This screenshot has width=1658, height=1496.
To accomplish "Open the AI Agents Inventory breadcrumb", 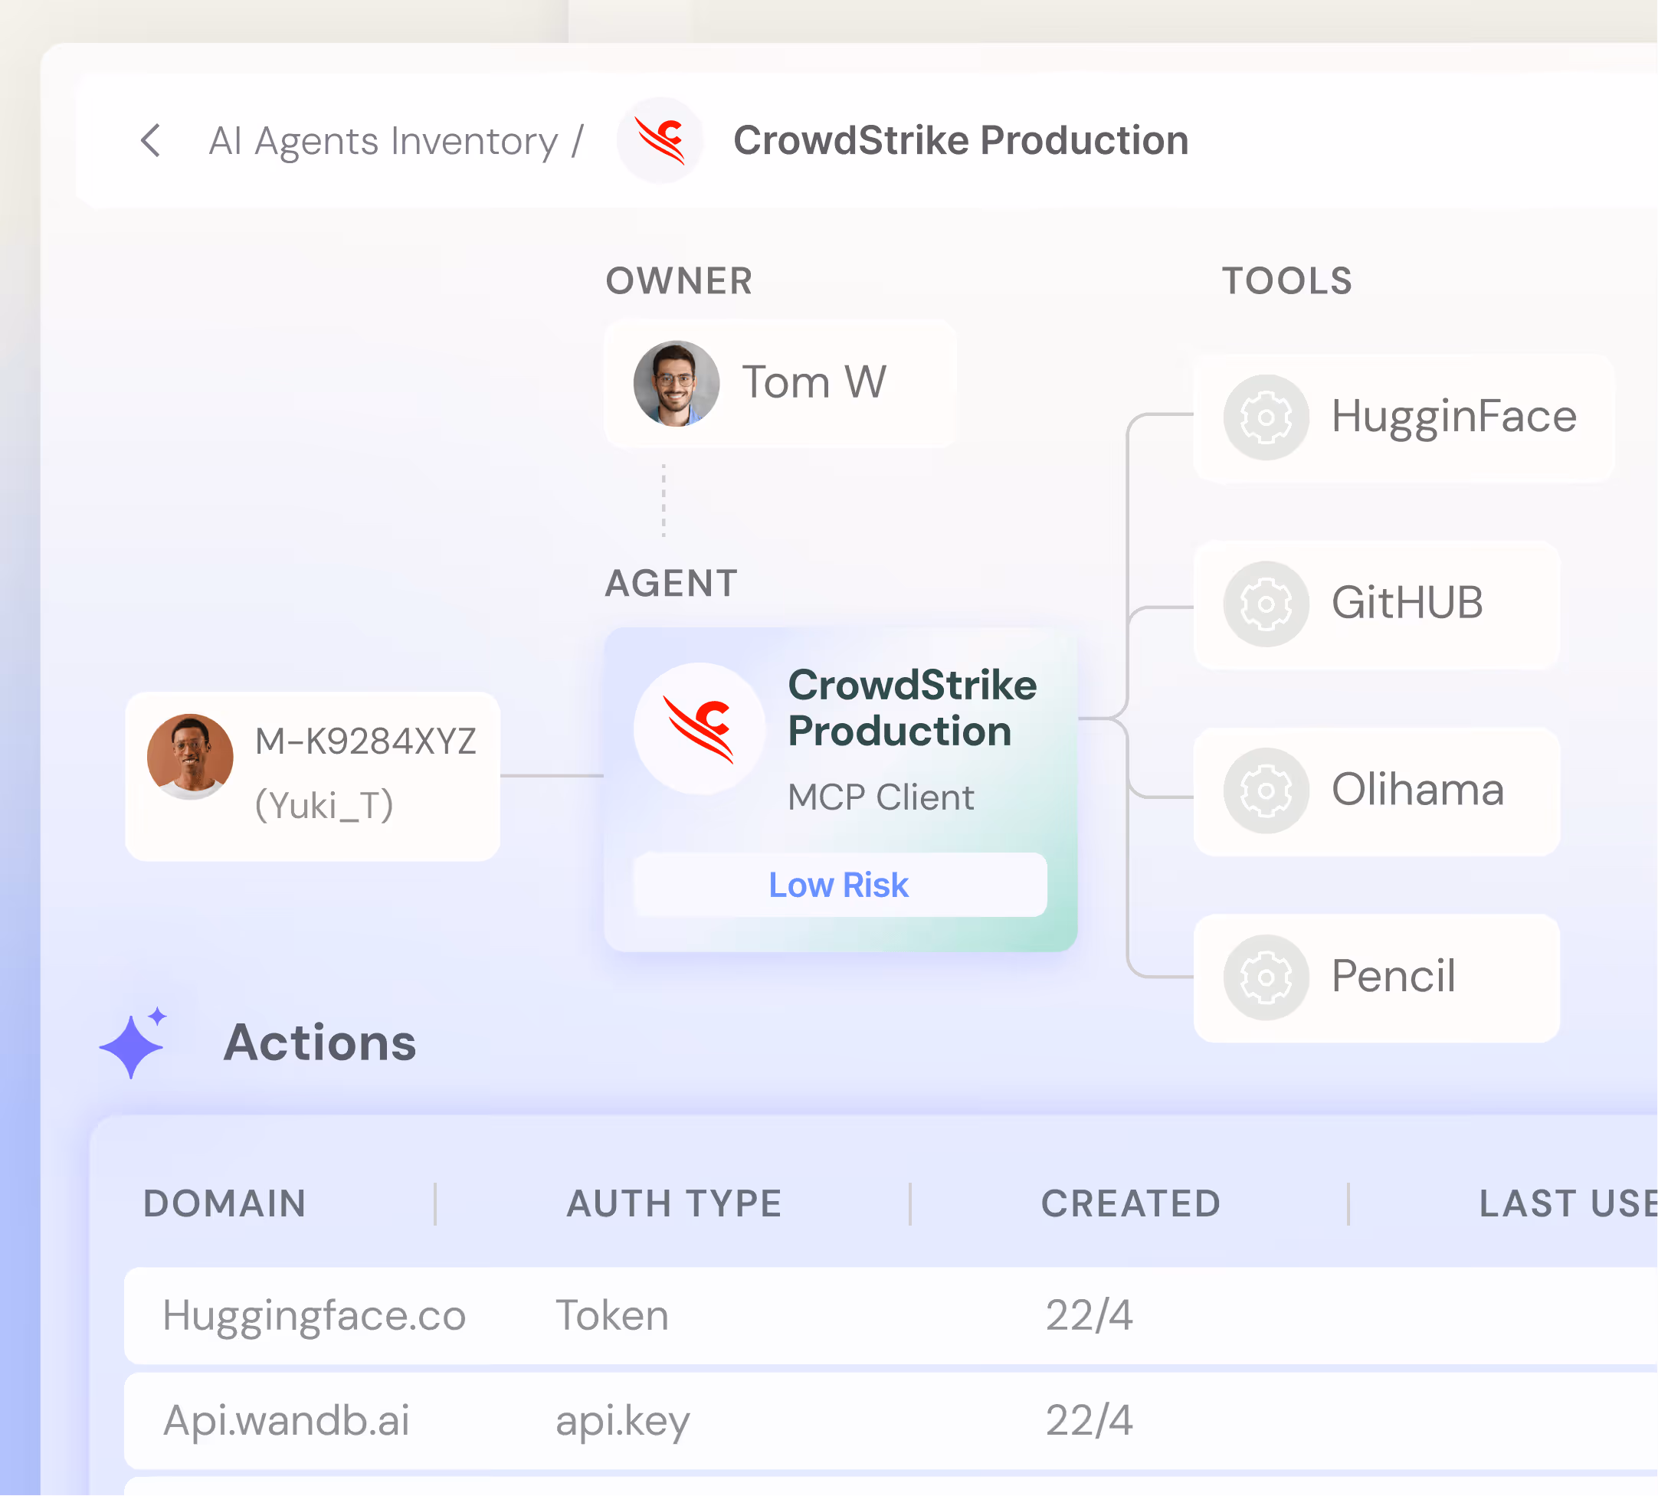I will (384, 142).
